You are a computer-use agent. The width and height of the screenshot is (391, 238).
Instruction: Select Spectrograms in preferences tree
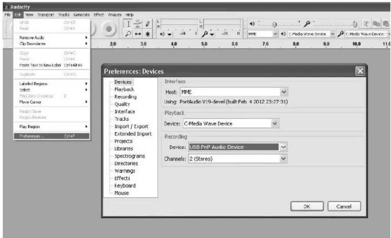click(130, 156)
